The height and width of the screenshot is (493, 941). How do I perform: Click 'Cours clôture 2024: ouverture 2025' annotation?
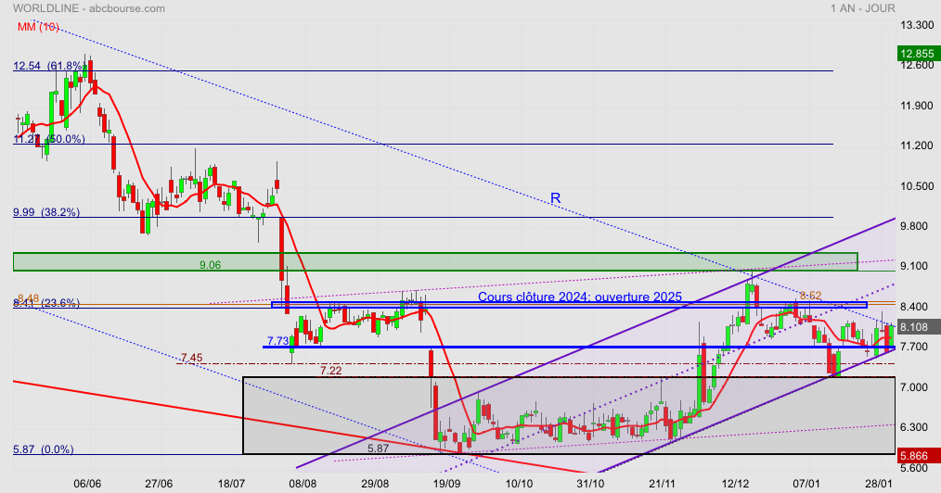click(x=580, y=297)
